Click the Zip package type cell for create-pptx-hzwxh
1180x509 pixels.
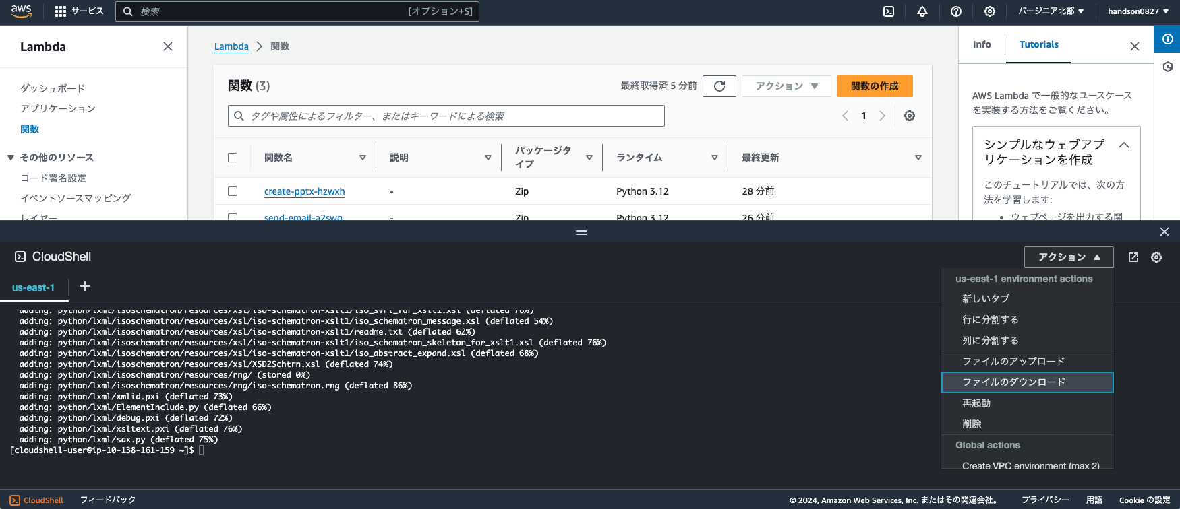tap(522, 191)
